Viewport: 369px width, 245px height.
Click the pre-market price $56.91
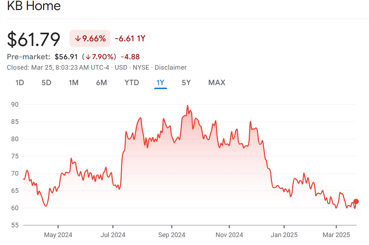66,57
